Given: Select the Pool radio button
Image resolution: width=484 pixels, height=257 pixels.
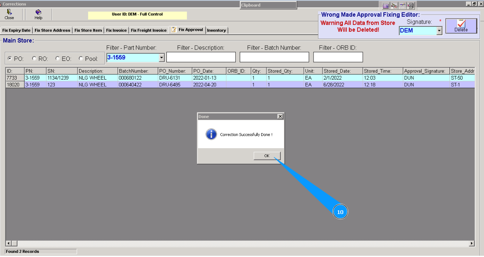Looking at the screenshot, I should pos(81,58).
